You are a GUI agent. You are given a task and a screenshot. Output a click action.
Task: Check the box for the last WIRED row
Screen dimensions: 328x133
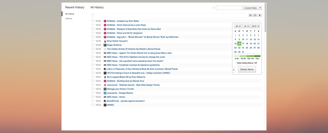pyautogui.click(x=93, y=105)
